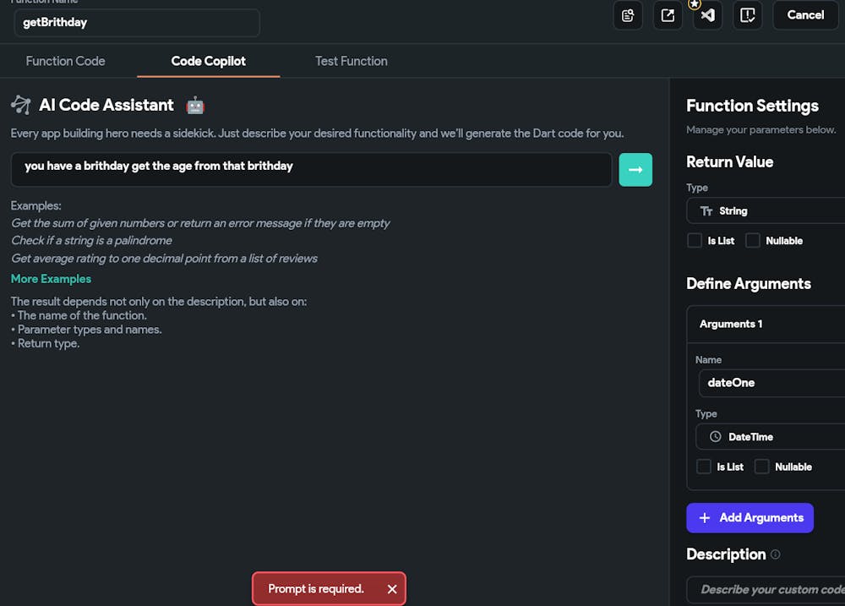Check Is List for dateOne argument
Screen dimensions: 845x606
(x=703, y=467)
